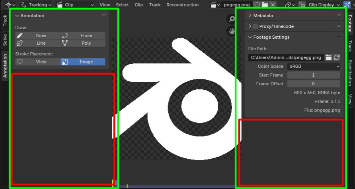This screenshot has width=355, height=189.
Task: Click the polygon icon beside Poly
Action: pyautogui.click(x=65, y=43)
